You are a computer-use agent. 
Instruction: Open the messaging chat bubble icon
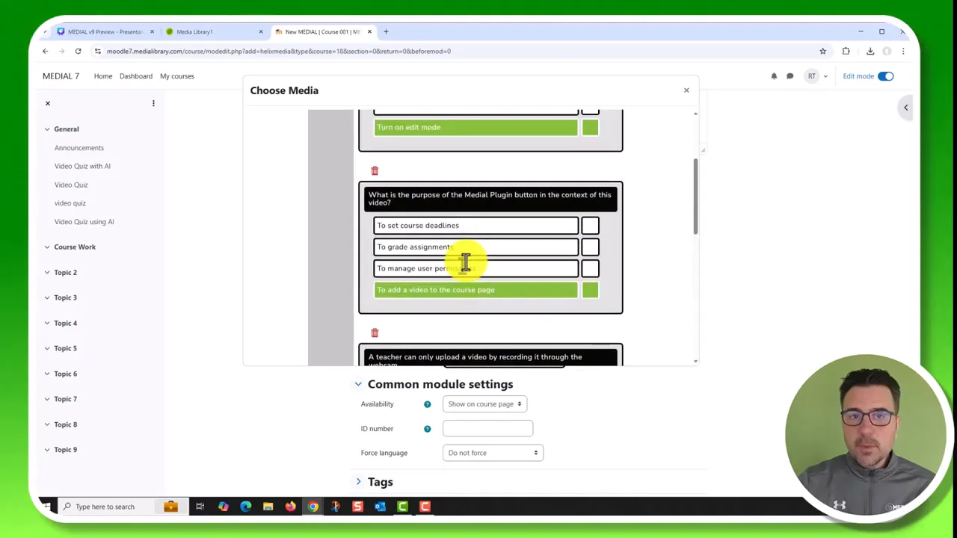point(790,76)
